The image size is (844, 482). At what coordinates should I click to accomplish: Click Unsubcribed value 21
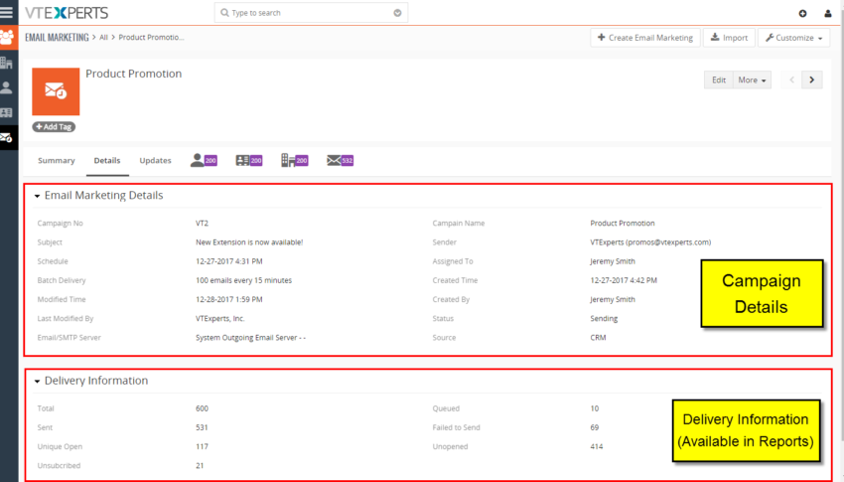pos(200,466)
